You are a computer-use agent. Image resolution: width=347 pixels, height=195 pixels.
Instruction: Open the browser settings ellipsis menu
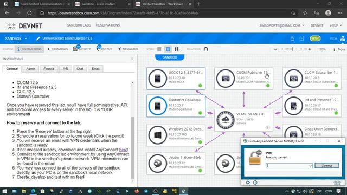click(340, 13)
